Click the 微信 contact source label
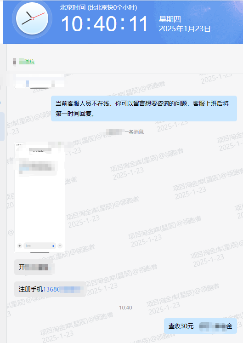Image resolution: width=243 pixels, height=343 pixels. tap(27, 62)
